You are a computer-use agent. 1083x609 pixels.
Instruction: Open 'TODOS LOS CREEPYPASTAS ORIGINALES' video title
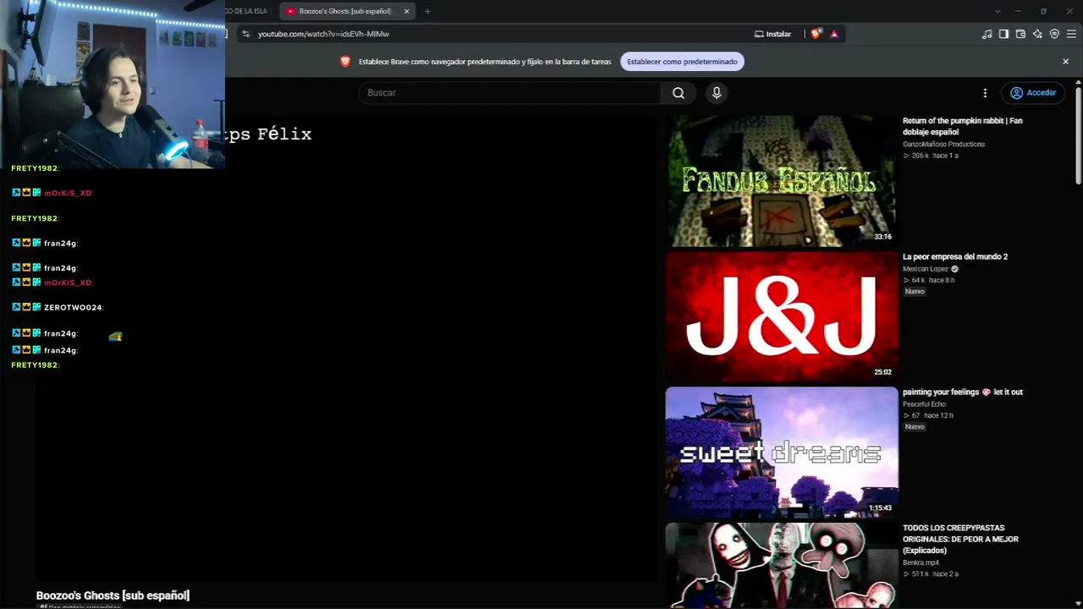[960, 539]
